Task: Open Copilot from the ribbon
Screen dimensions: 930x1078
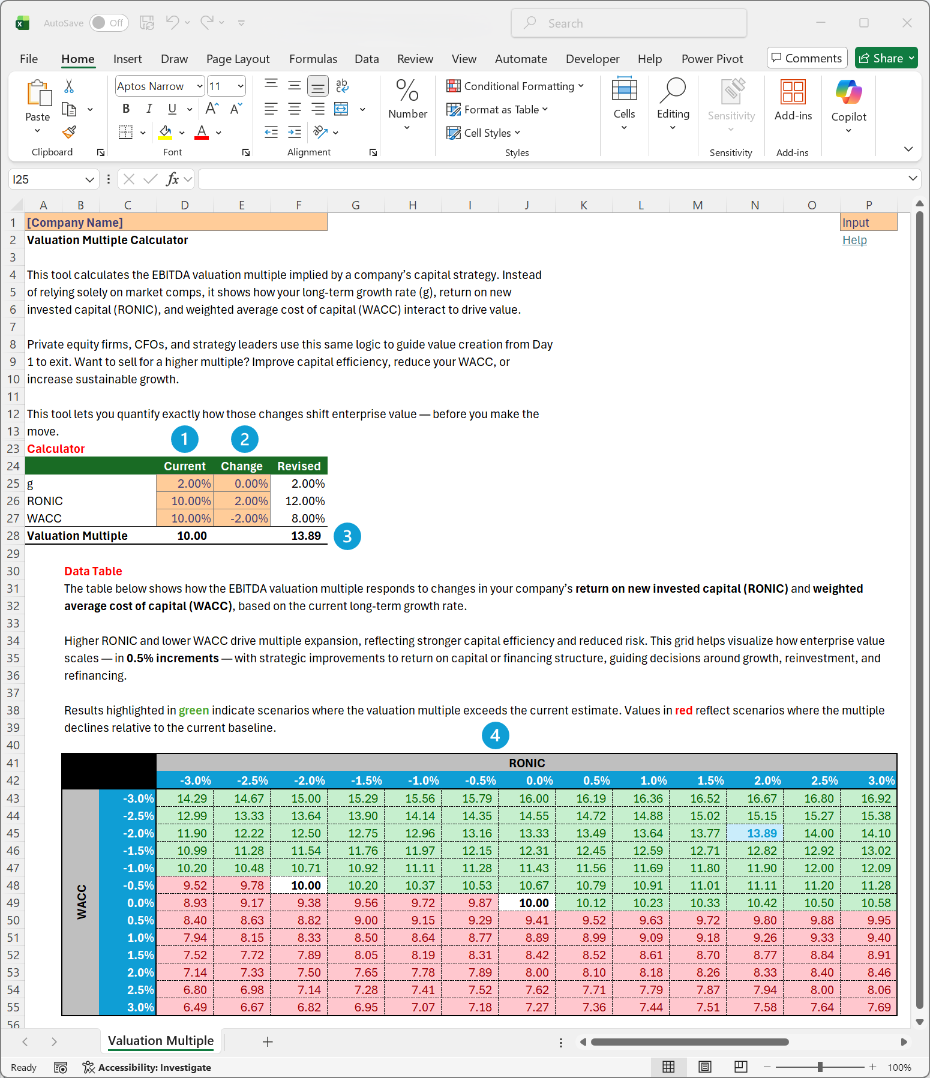Action: pyautogui.click(x=848, y=101)
